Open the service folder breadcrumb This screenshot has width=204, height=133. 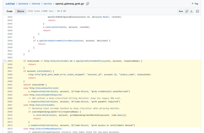point(47,3)
